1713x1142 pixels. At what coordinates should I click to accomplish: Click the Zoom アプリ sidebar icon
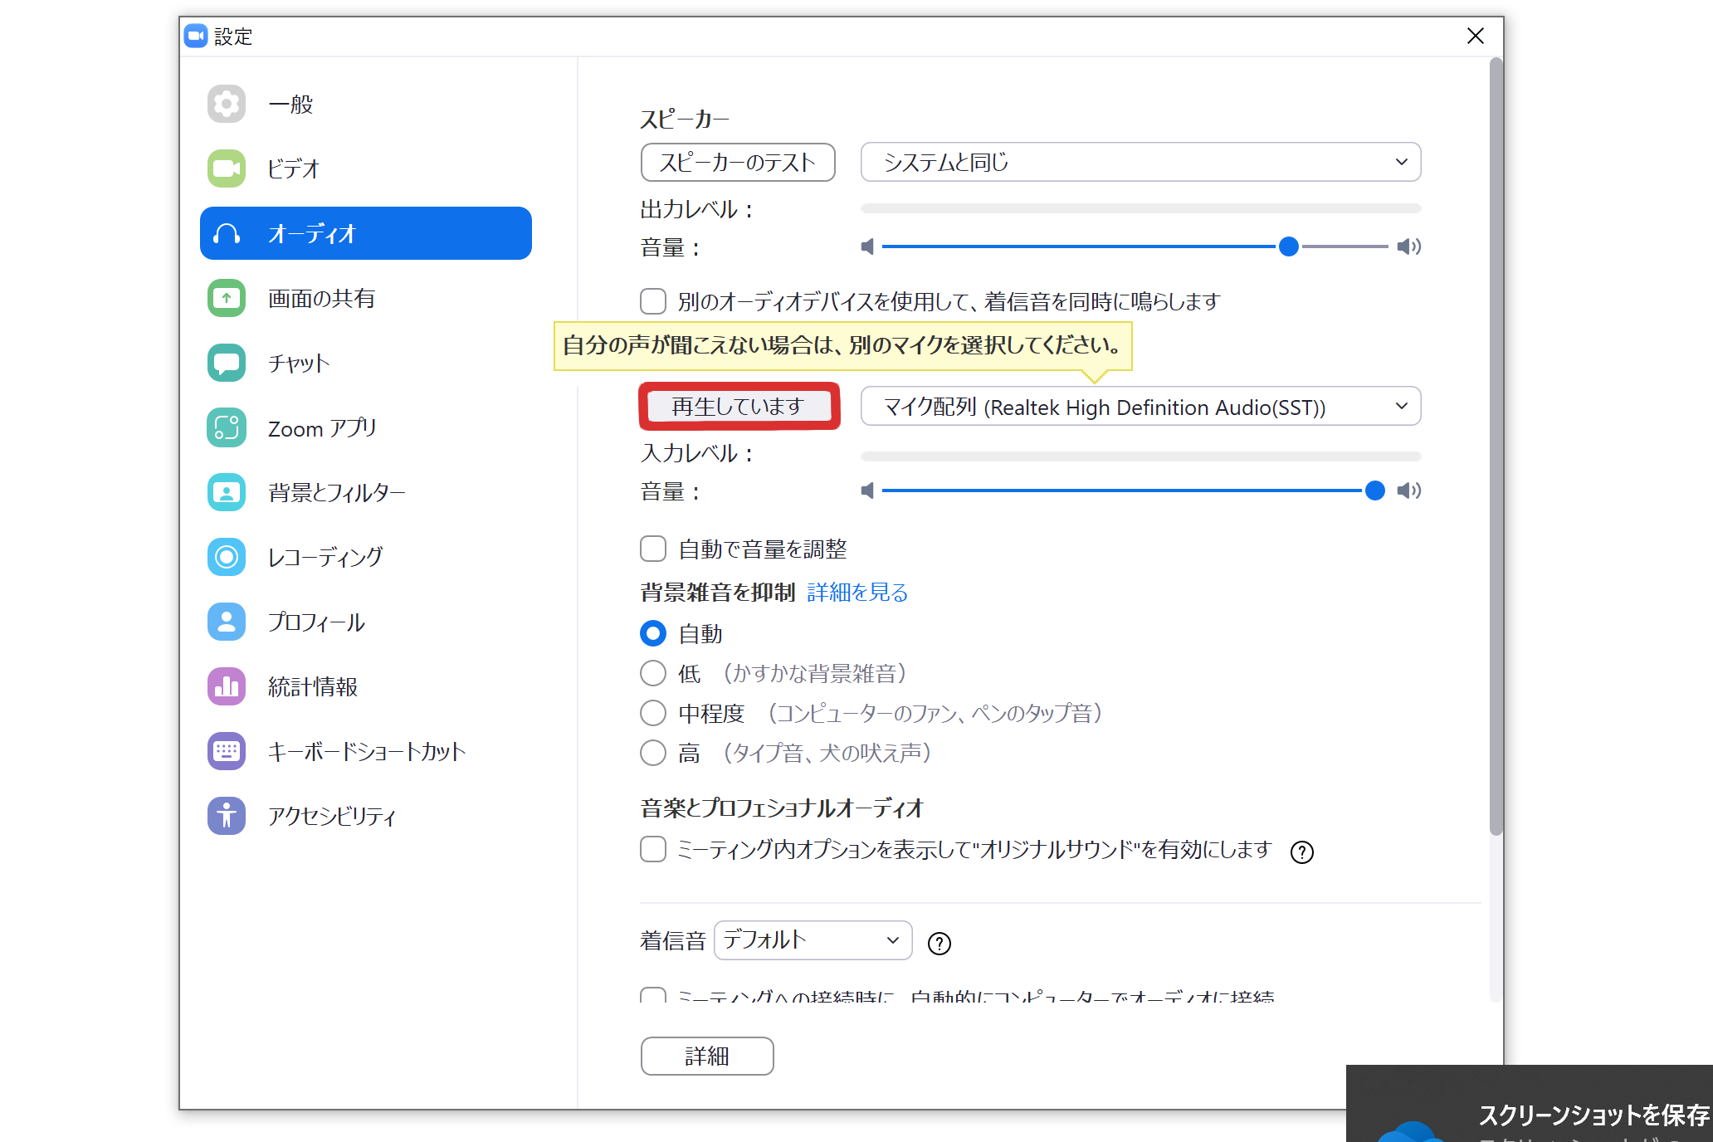[x=226, y=428]
